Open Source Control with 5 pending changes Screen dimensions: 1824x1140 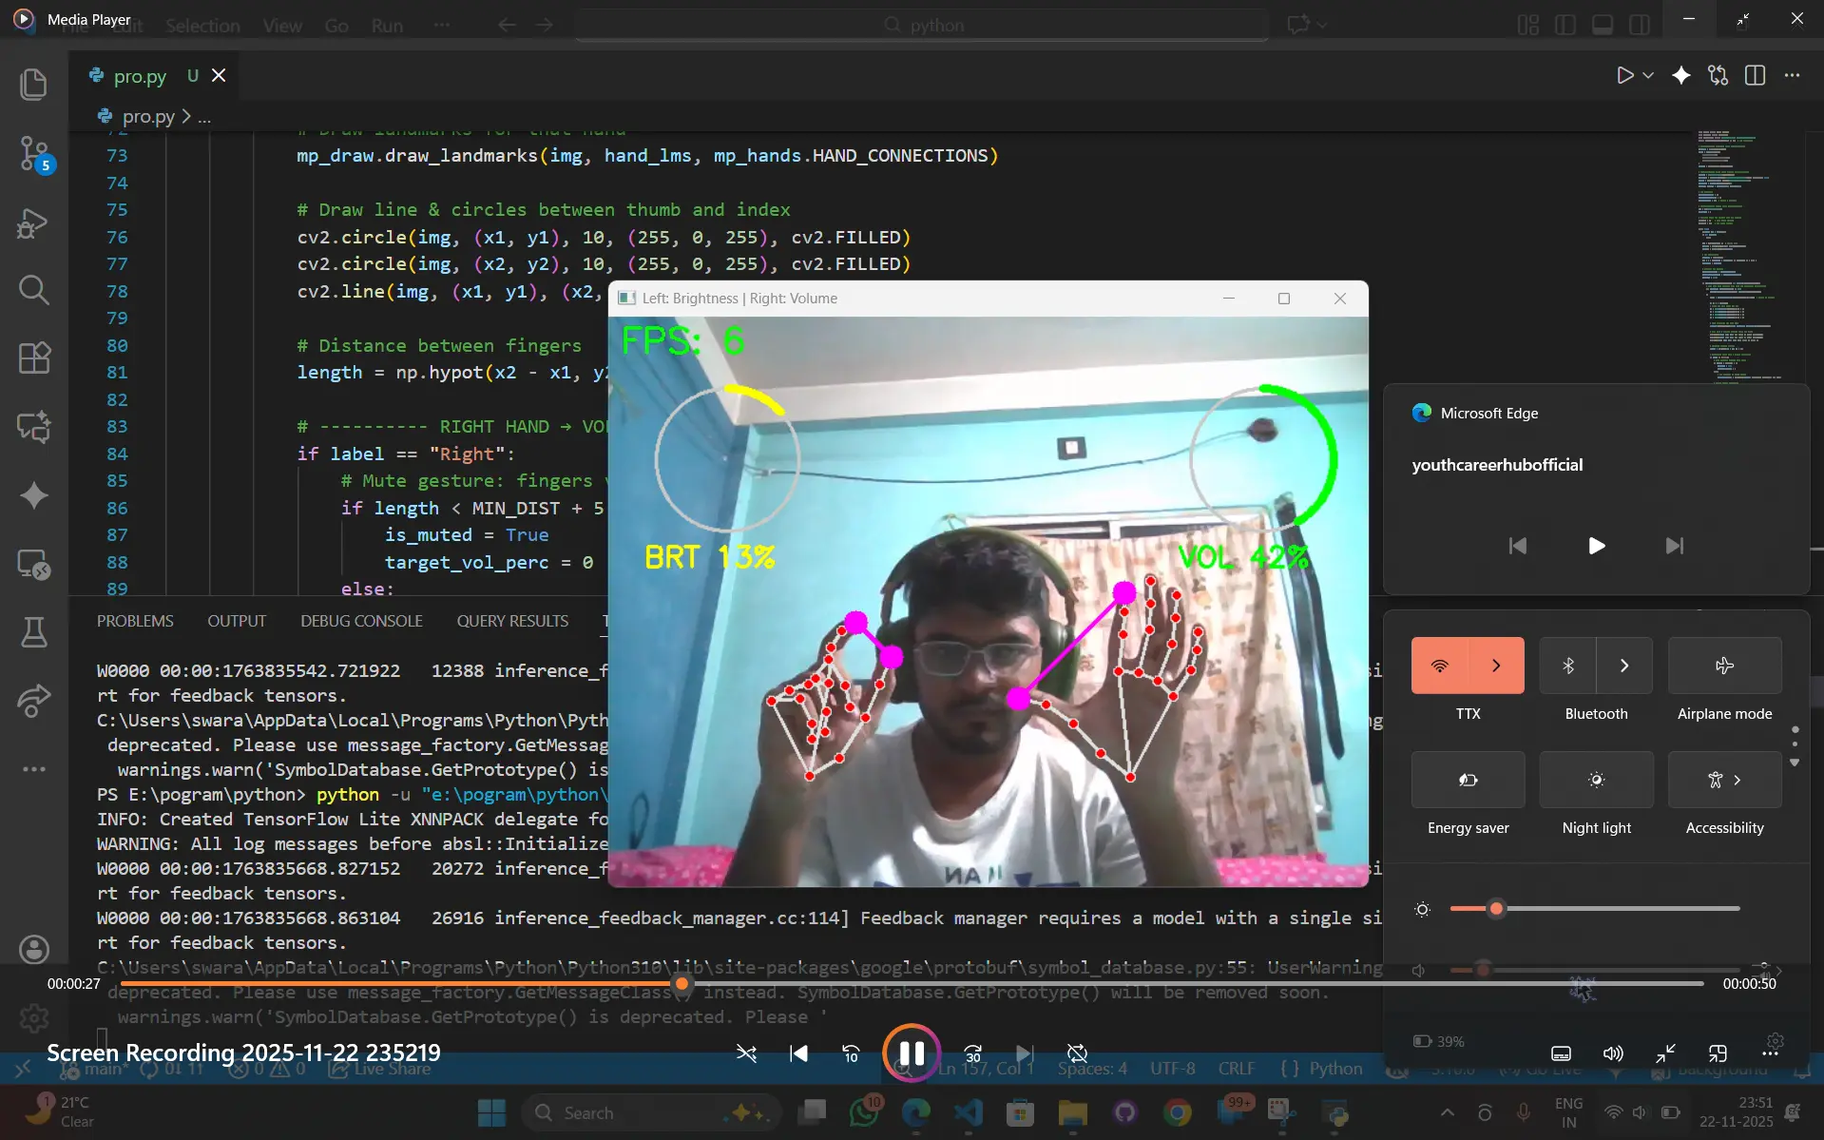tap(34, 153)
